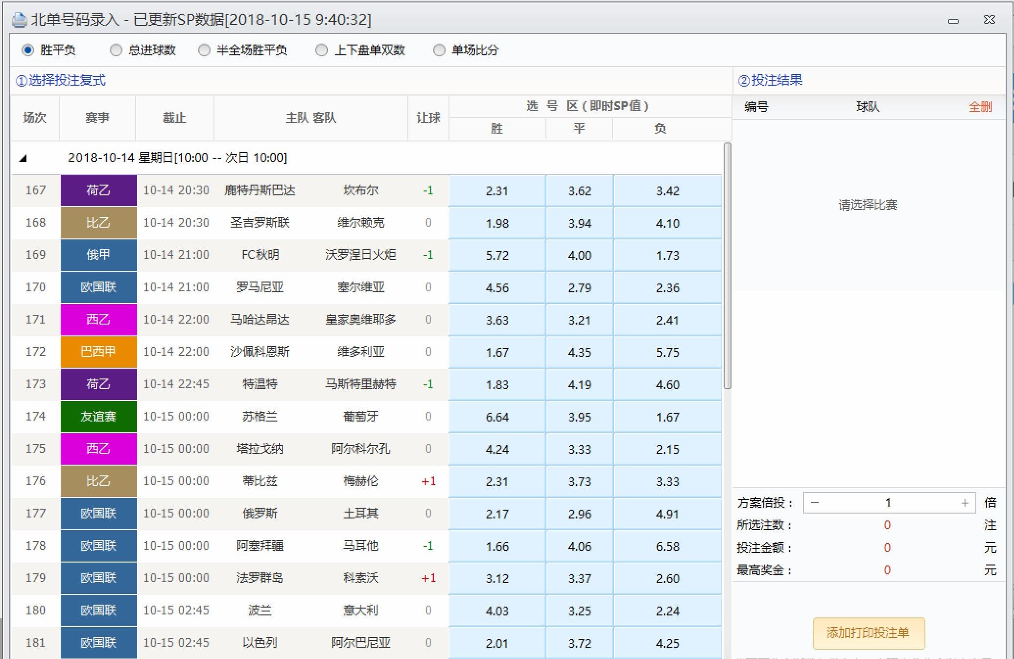The width and height of the screenshot is (1014, 659).
Task: Pick 胜 odds 2.17 for match 177
Action: click(497, 514)
